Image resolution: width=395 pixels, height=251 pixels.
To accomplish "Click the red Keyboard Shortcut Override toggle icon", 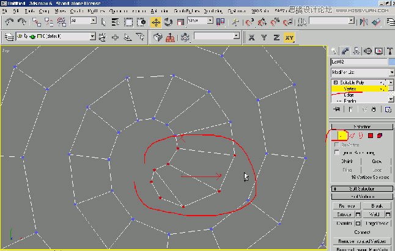I will point(171,37).
